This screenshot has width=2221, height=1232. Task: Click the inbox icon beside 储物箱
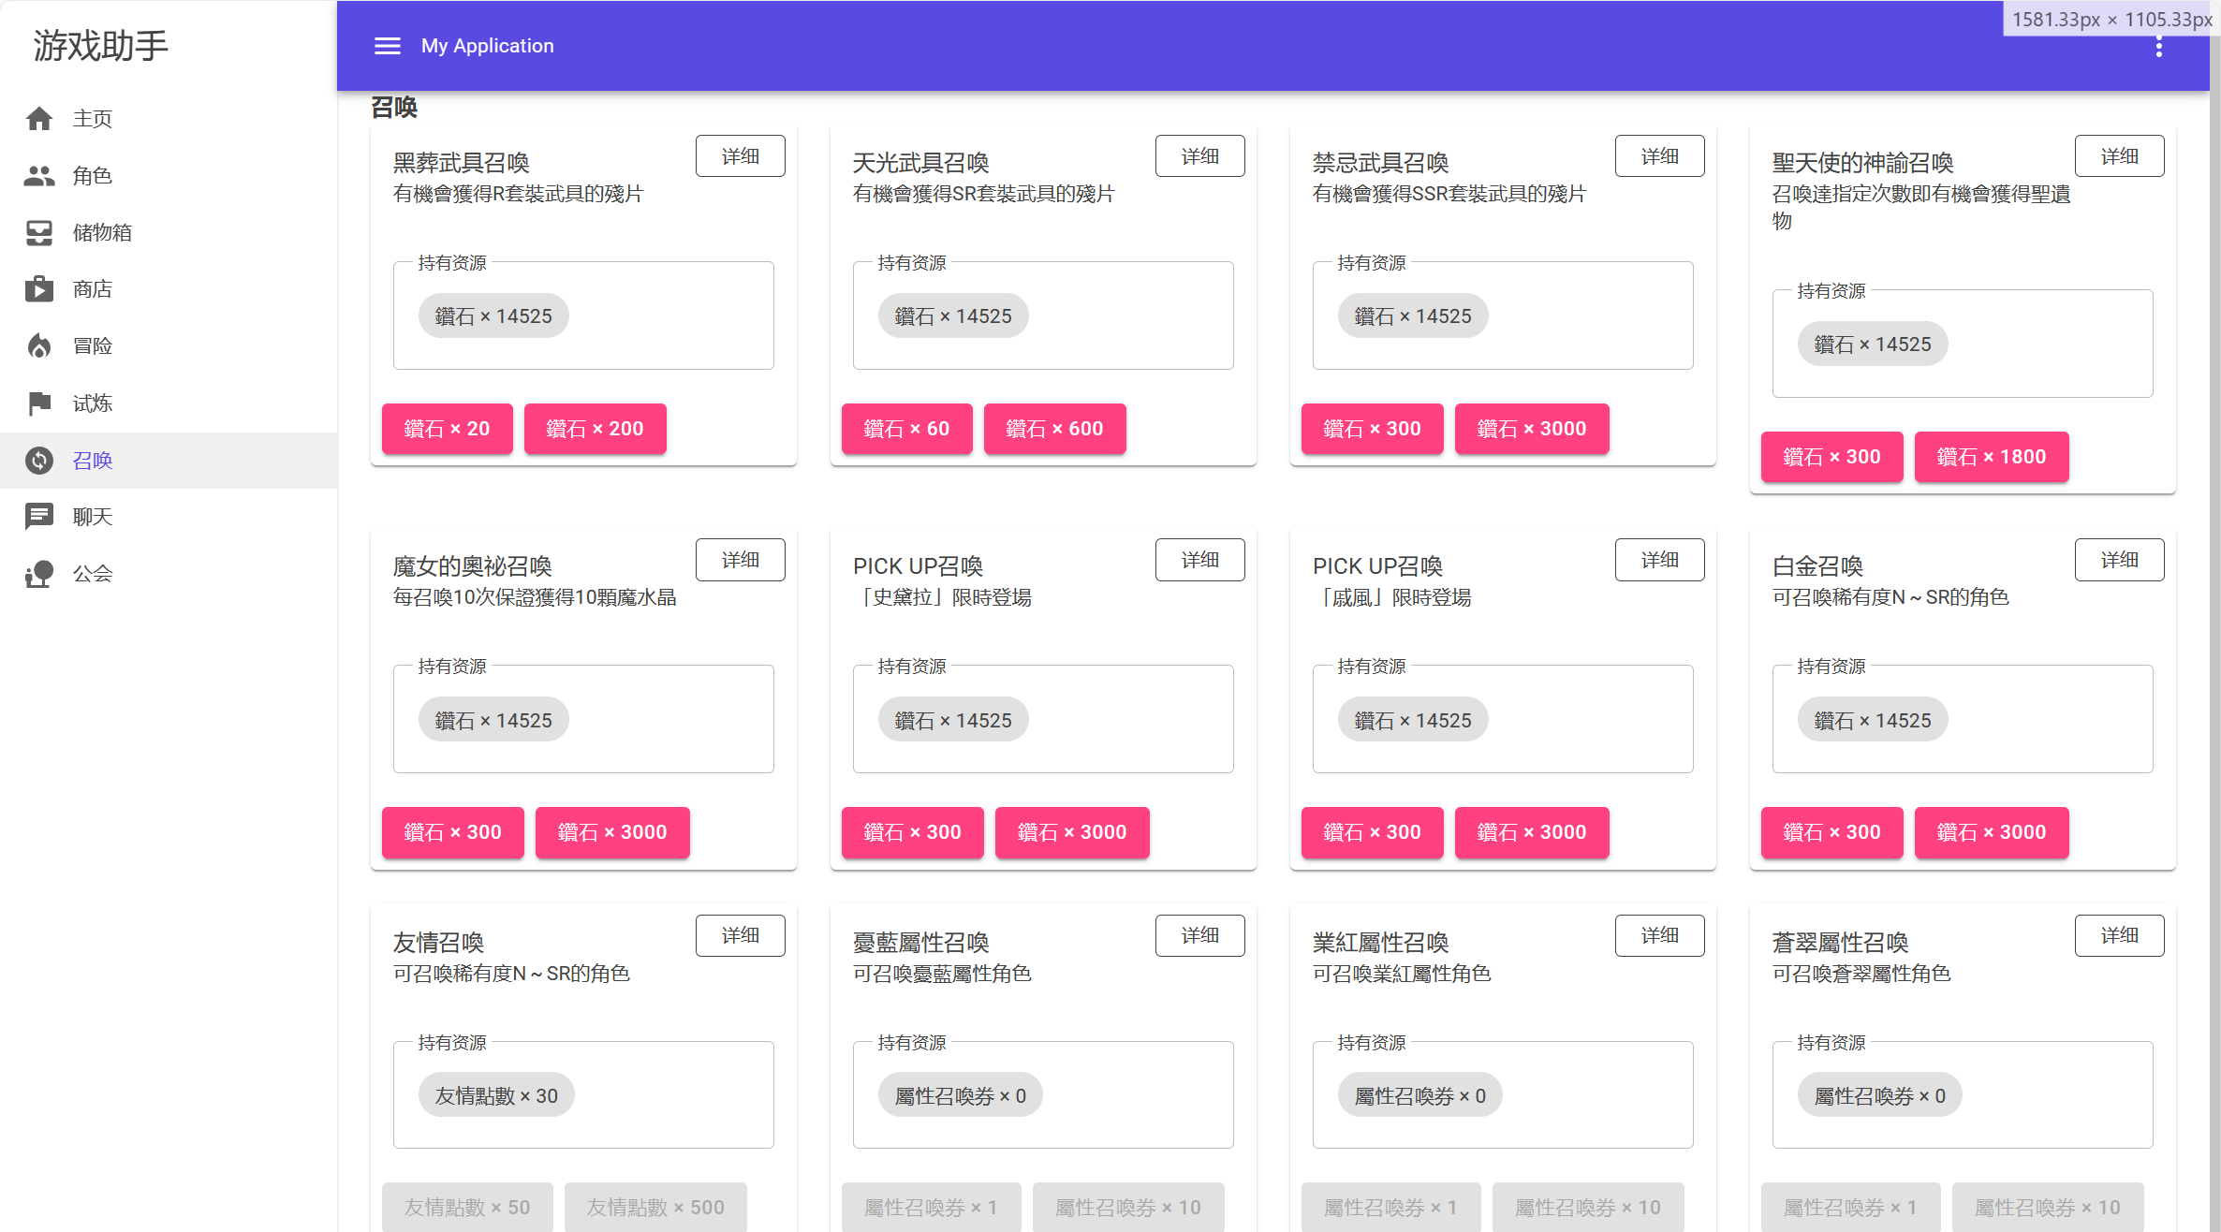(x=39, y=232)
